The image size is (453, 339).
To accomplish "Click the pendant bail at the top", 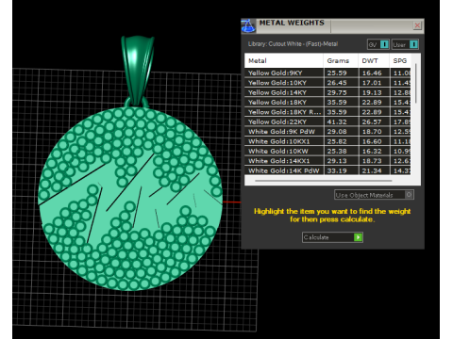I will 137,71.
